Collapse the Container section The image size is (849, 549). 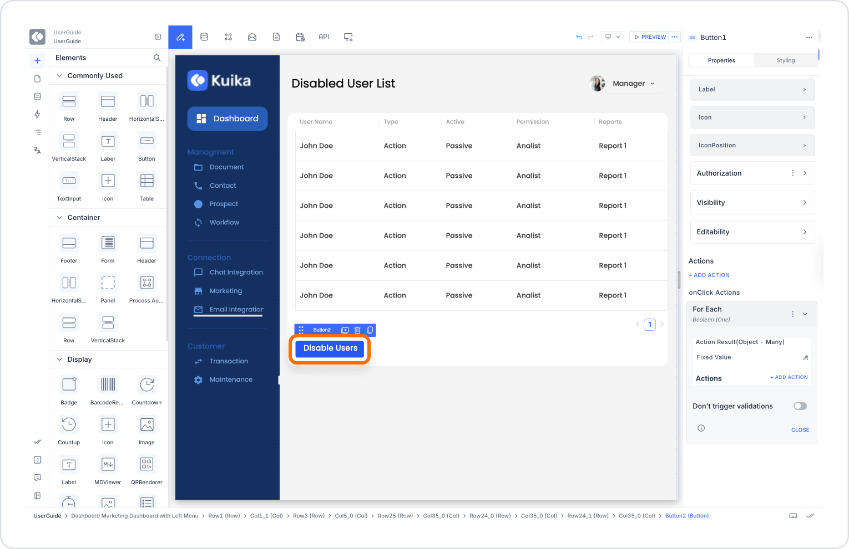(x=59, y=218)
